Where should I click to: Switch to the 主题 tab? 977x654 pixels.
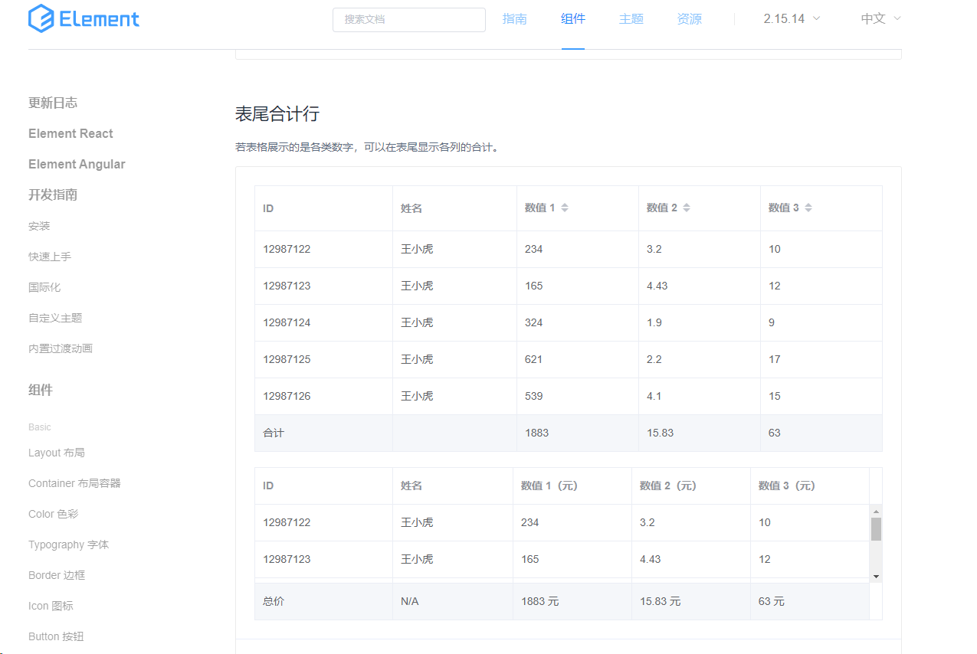[631, 18]
